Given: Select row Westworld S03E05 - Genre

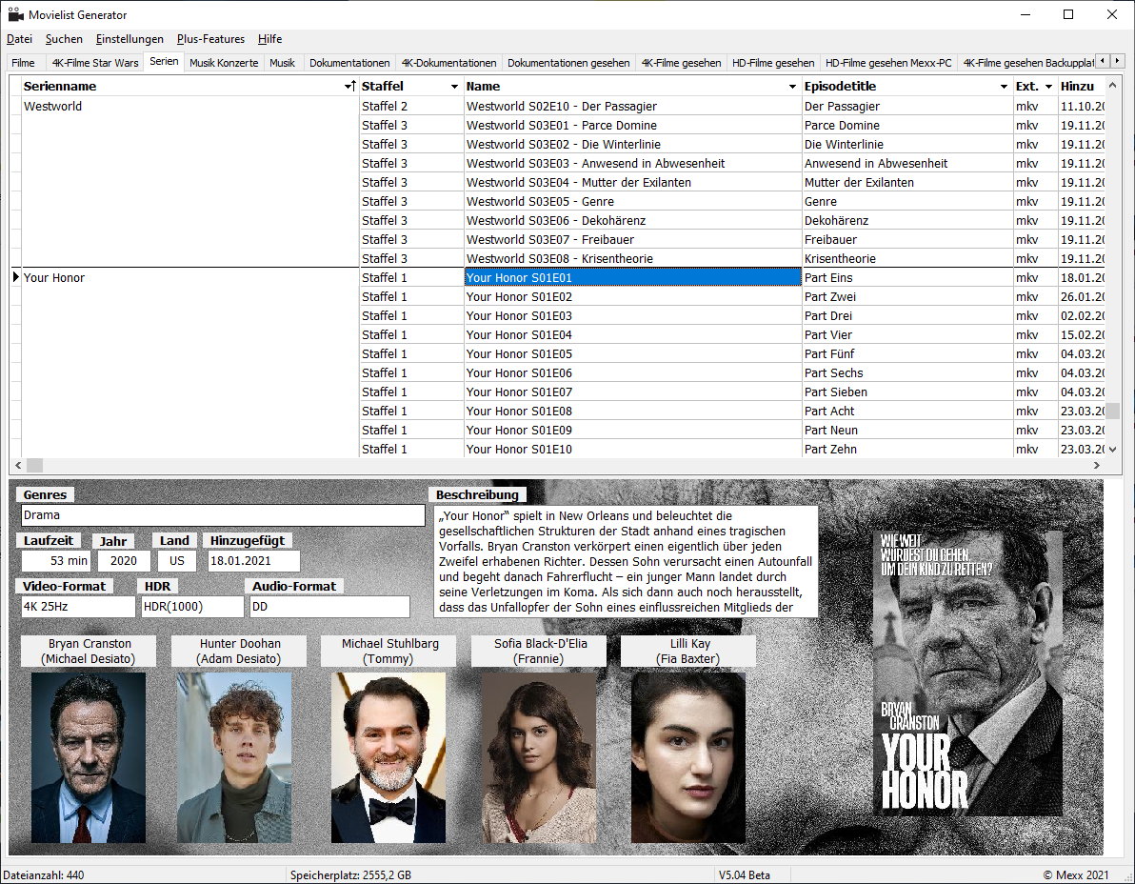Looking at the screenshot, I should tap(632, 201).
